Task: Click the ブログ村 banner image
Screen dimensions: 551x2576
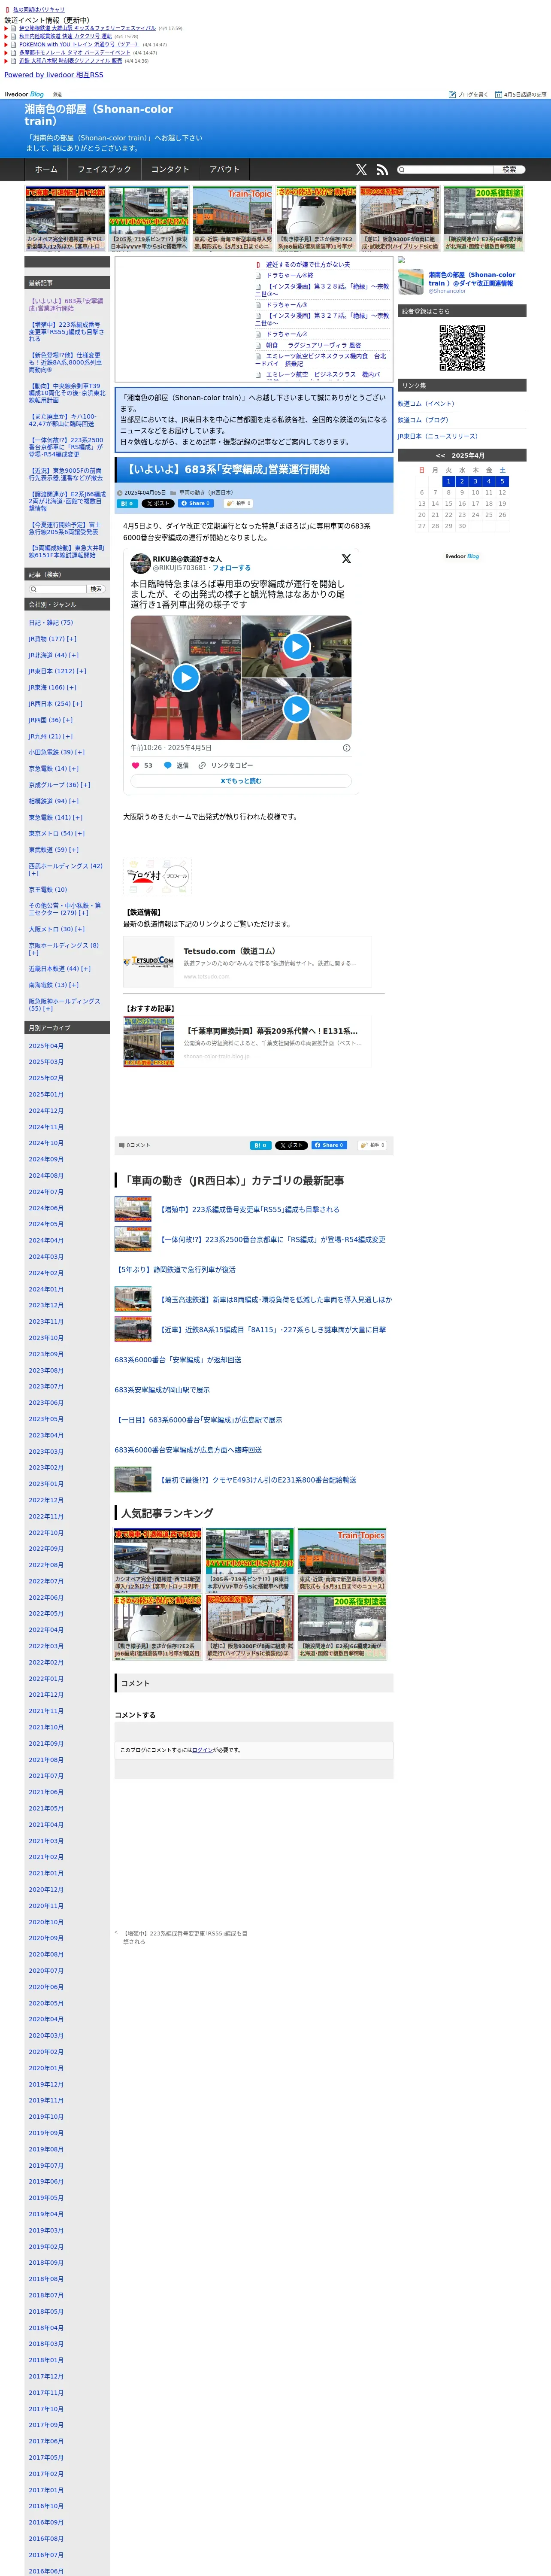Action: pos(156,875)
